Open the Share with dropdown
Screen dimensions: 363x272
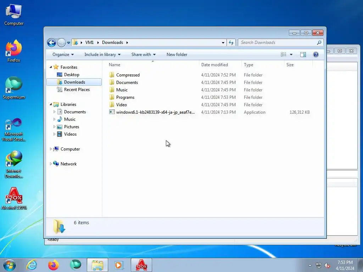143,55
